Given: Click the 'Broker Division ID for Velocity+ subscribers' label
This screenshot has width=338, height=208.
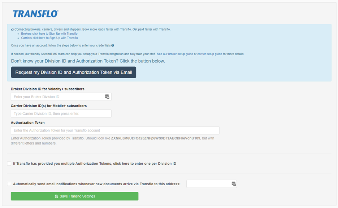Looking at the screenshot, I should (x=48, y=89).
